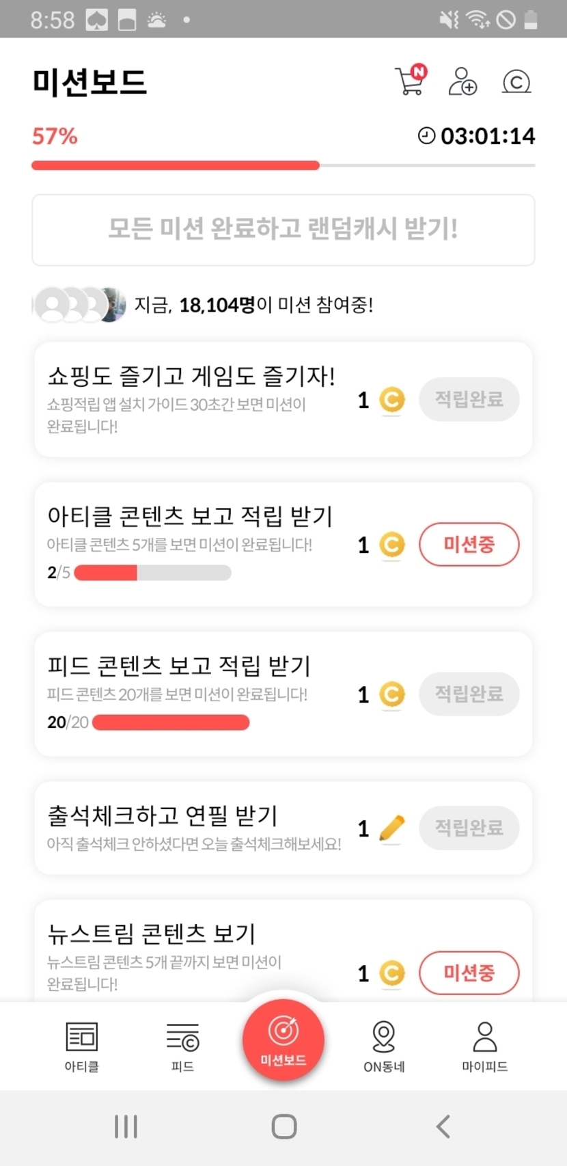Tap 모든 미션 완료하고 랜덤캐시 받기 button
The image size is (567, 1166).
click(283, 230)
